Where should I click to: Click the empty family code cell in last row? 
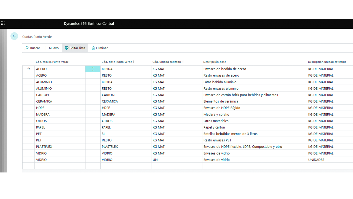pyautogui.click(x=60, y=166)
